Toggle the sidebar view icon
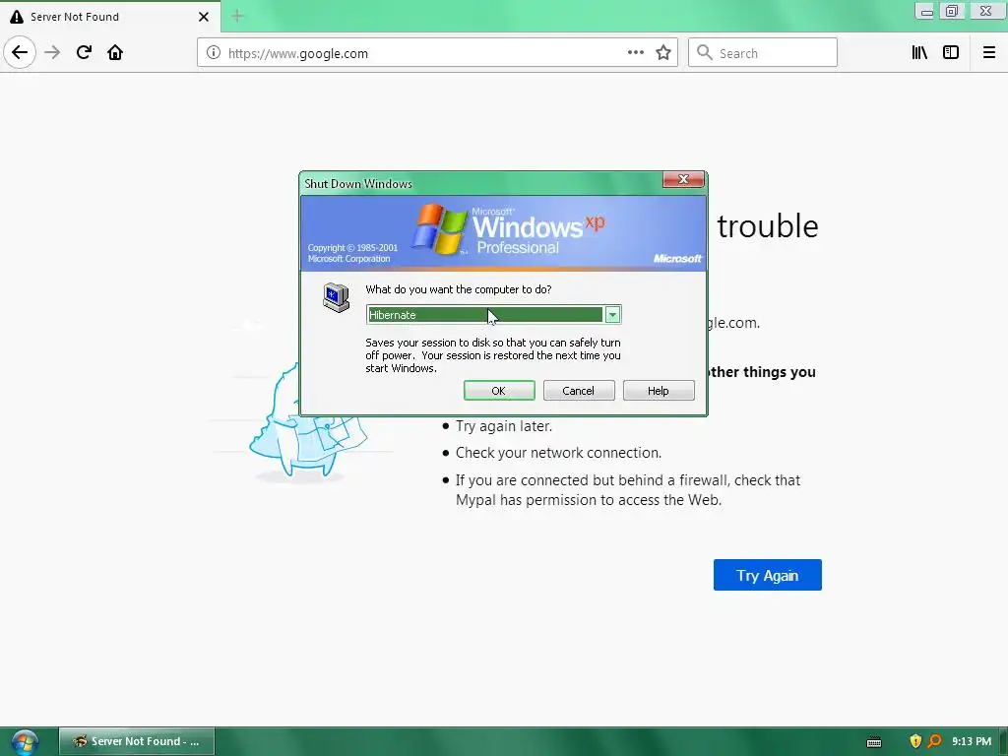This screenshot has width=1008, height=756. tap(951, 53)
